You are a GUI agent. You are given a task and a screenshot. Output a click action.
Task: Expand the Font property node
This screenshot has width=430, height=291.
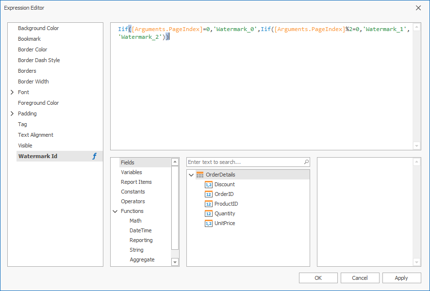[x=12, y=92]
